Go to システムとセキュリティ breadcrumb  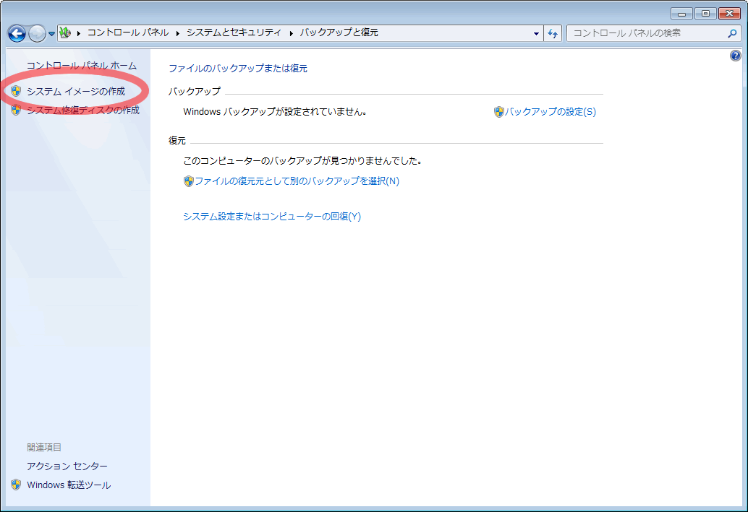(234, 32)
